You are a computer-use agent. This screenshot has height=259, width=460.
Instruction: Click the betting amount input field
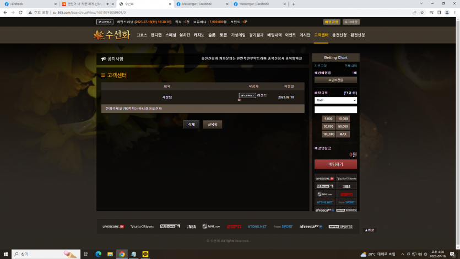(335, 110)
